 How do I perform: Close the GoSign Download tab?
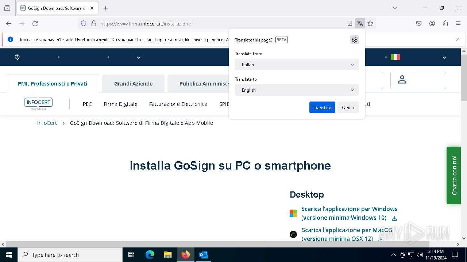[92, 8]
